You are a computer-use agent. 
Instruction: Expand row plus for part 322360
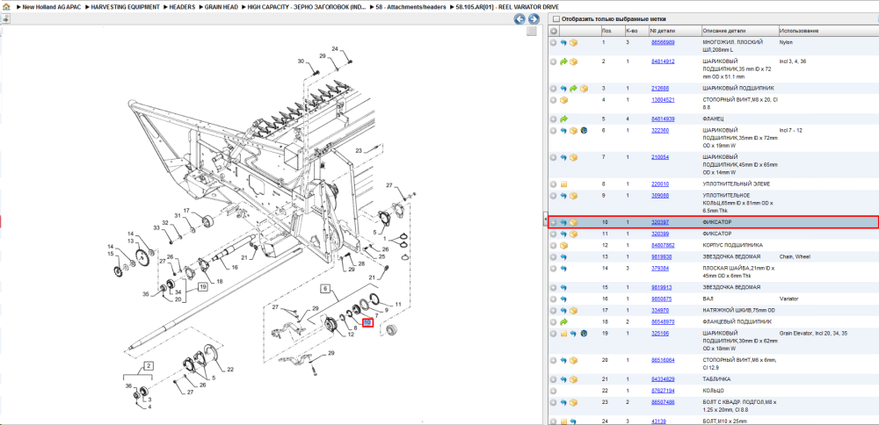(553, 131)
